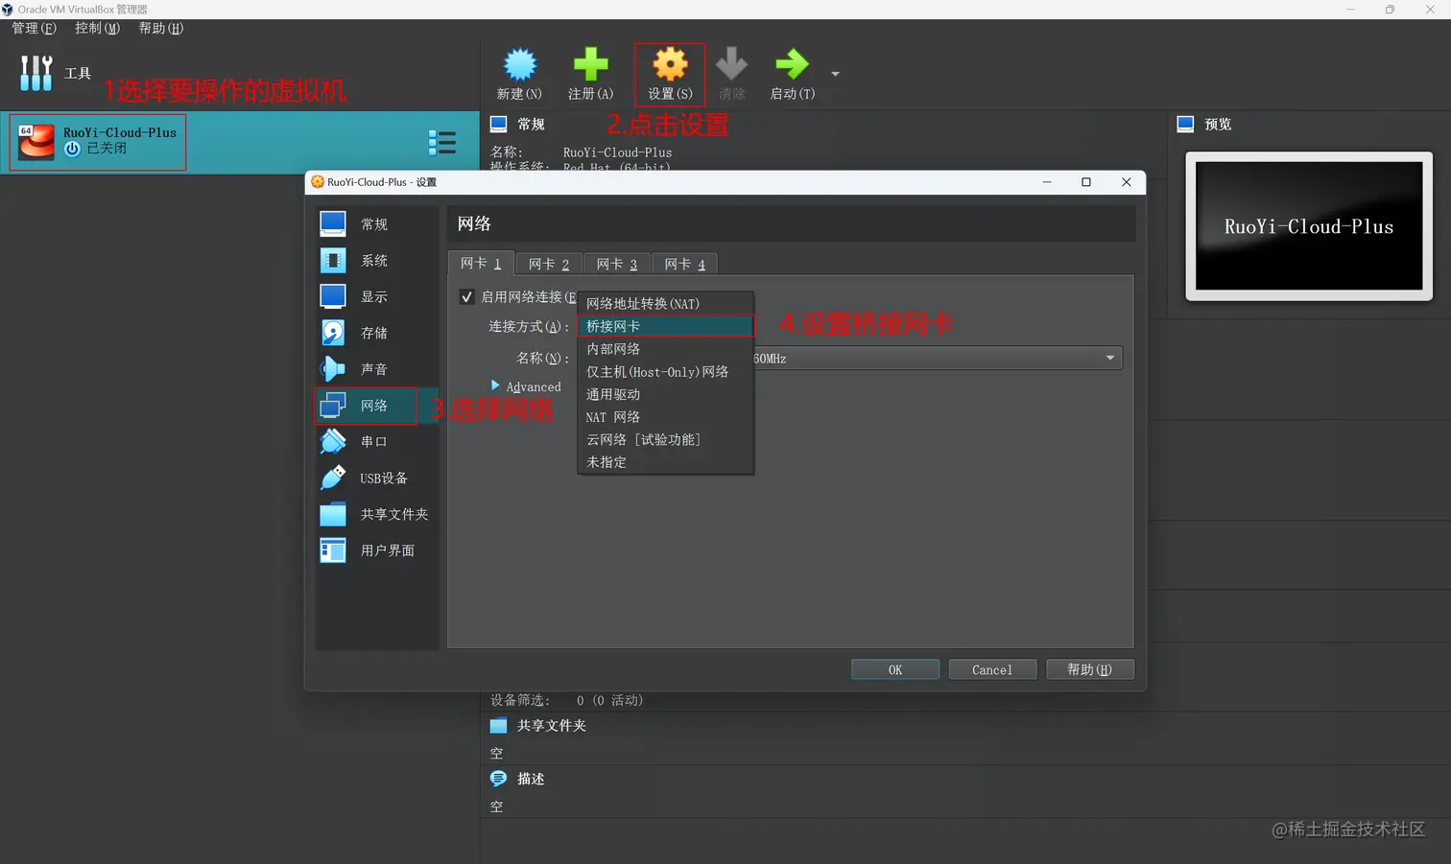Image resolution: width=1451 pixels, height=864 pixels.
Task: Open the Serial Ports (串口) settings category
Action: click(x=376, y=441)
